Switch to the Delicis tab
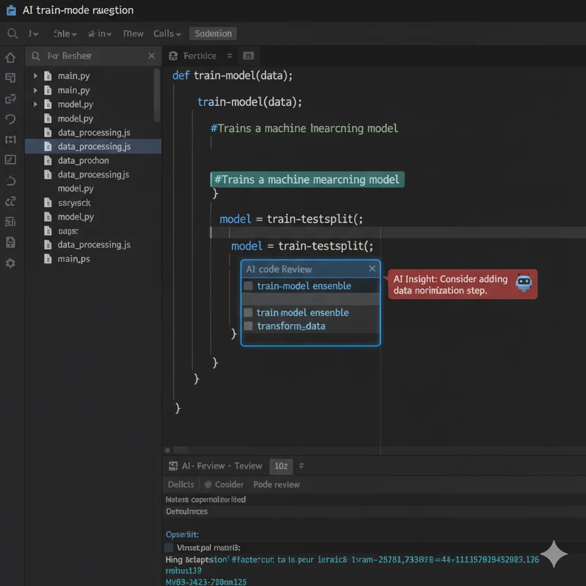Viewport: 586px width, 586px height. [181, 484]
